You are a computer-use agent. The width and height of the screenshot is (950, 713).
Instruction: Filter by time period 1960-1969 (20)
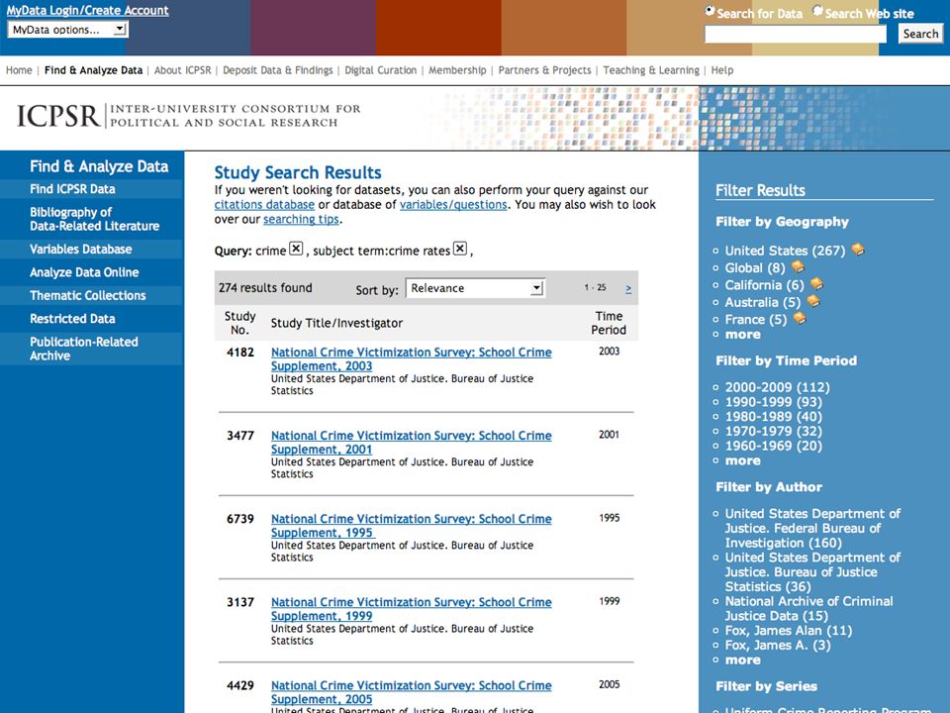tap(774, 446)
